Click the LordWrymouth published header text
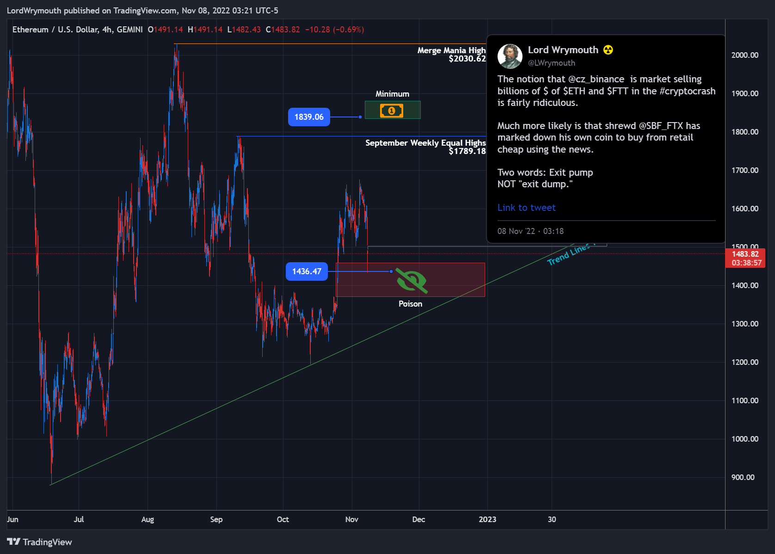This screenshot has height=554, width=775. 142,10
